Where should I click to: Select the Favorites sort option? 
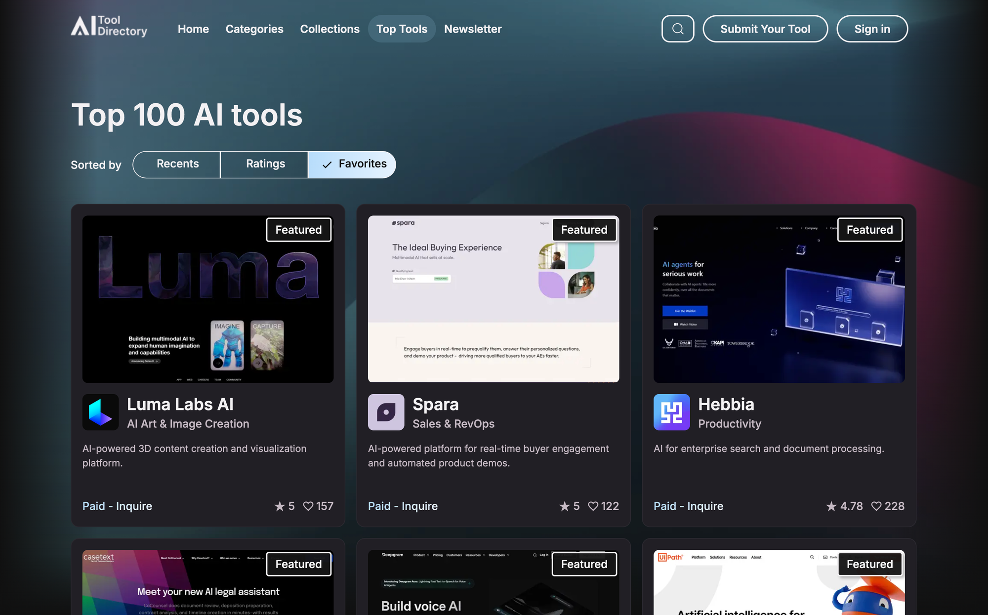352,164
